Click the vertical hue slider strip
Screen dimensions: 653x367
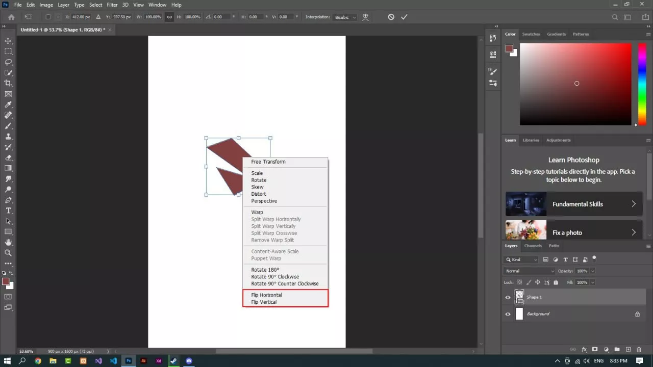[642, 83]
